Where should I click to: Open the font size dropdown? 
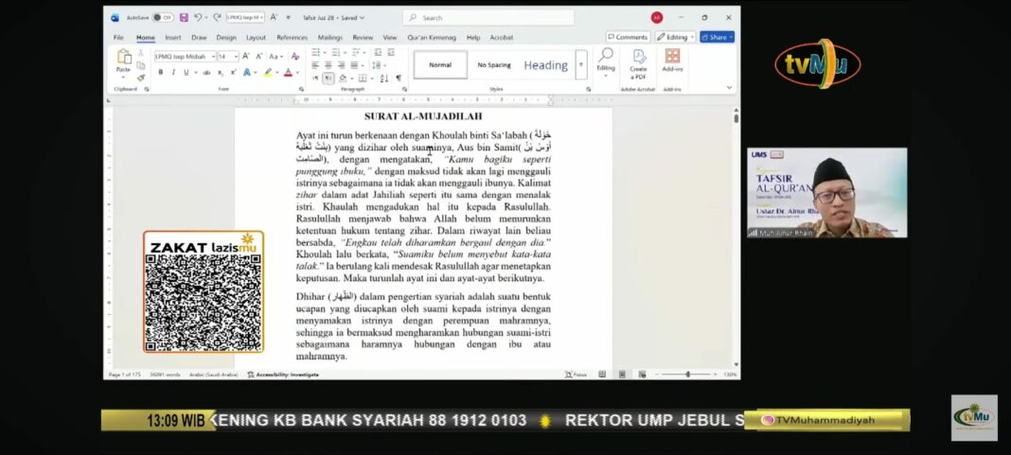(x=235, y=57)
